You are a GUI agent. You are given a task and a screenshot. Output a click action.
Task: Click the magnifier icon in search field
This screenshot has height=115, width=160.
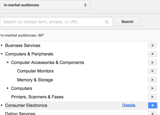[107, 22]
